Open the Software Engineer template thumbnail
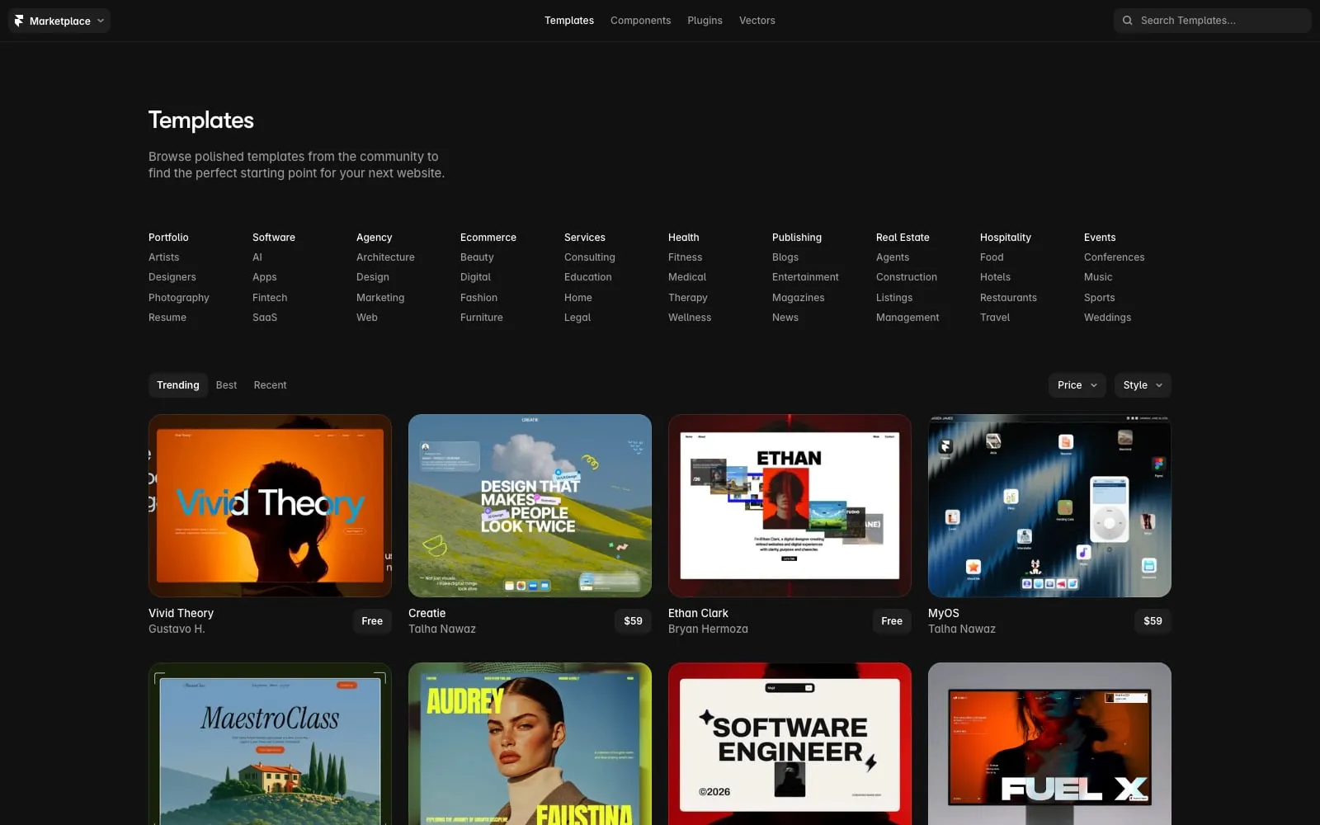This screenshot has height=825, width=1320. (x=790, y=743)
